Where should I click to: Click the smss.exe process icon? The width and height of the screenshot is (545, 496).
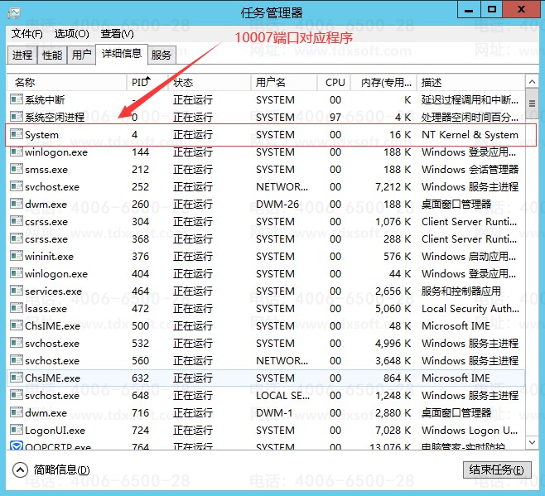click(x=16, y=169)
